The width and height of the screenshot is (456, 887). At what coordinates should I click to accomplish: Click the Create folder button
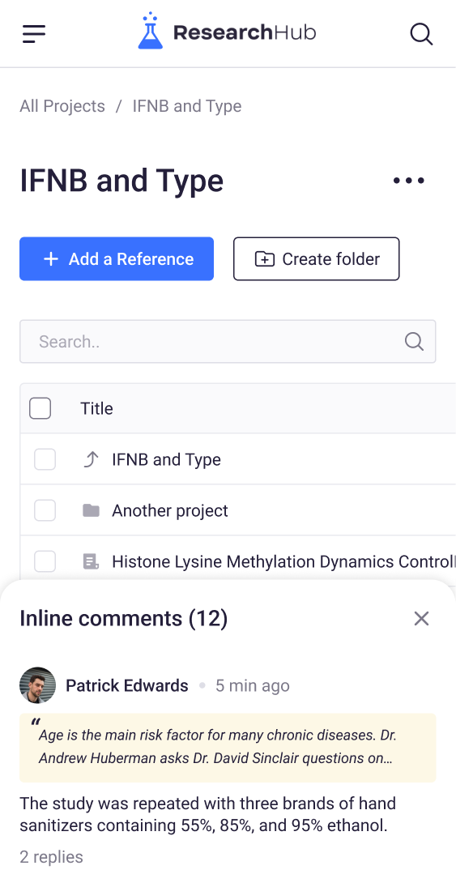pos(316,258)
